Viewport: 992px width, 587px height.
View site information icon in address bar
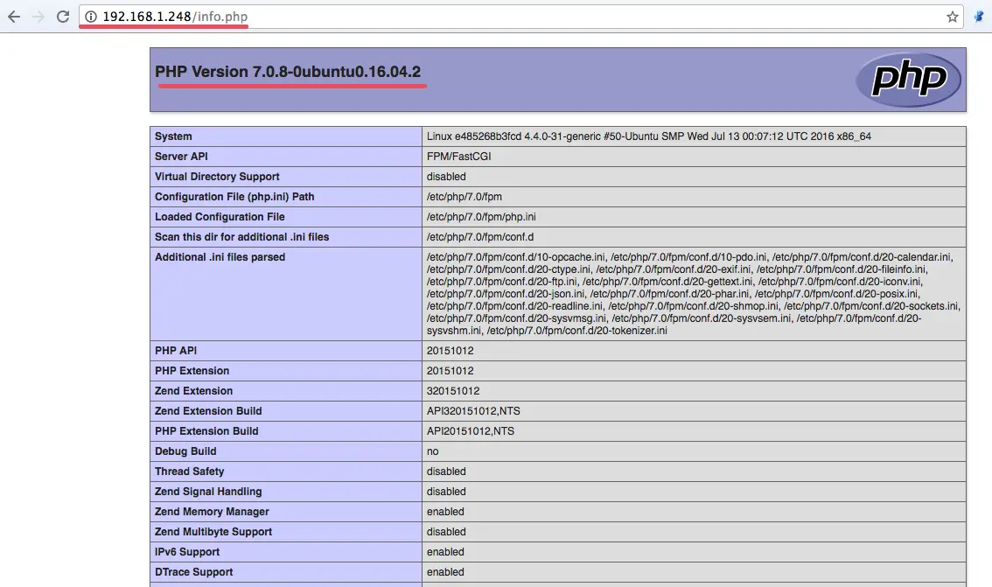pos(91,17)
